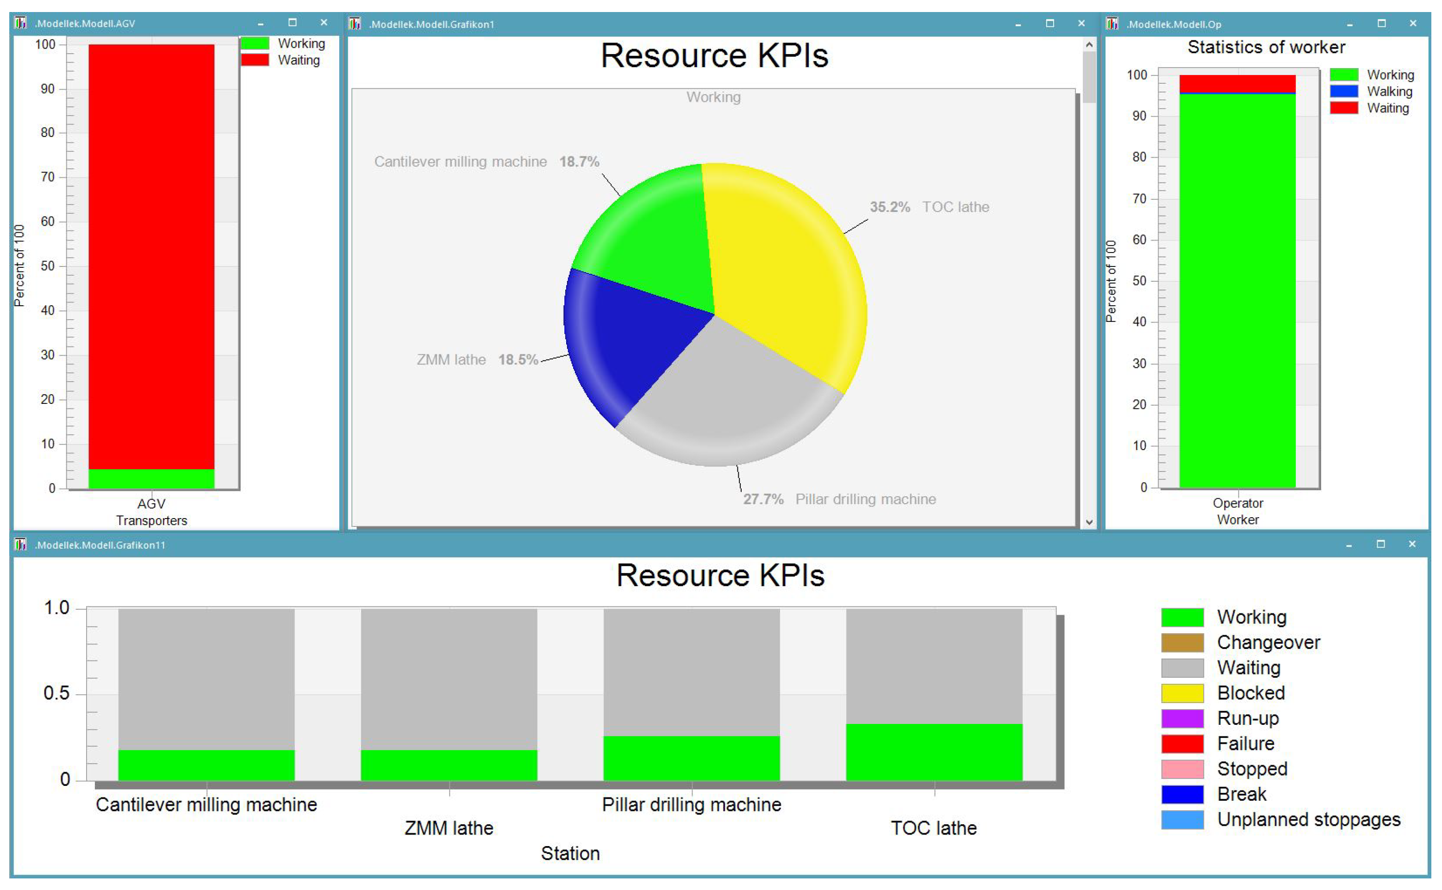Click green Working swatch in AGV legend
The height and width of the screenshot is (890, 1442).
(255, 43)
